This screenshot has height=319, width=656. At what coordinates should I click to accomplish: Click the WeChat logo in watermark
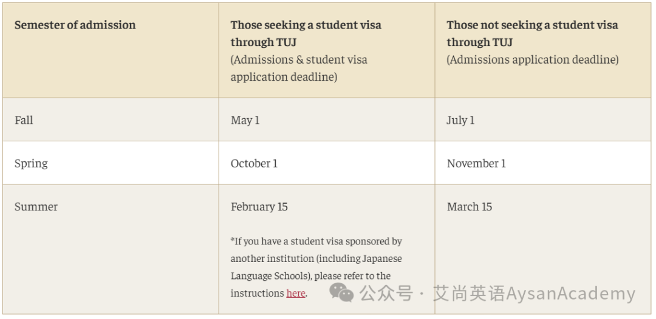[341, 292]
